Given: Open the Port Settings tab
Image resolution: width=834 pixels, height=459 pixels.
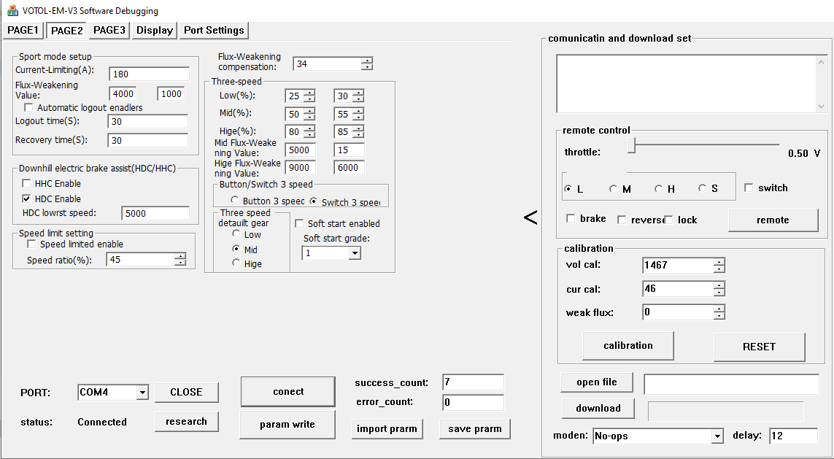Looking at the screenshot, I should [214, 30].
